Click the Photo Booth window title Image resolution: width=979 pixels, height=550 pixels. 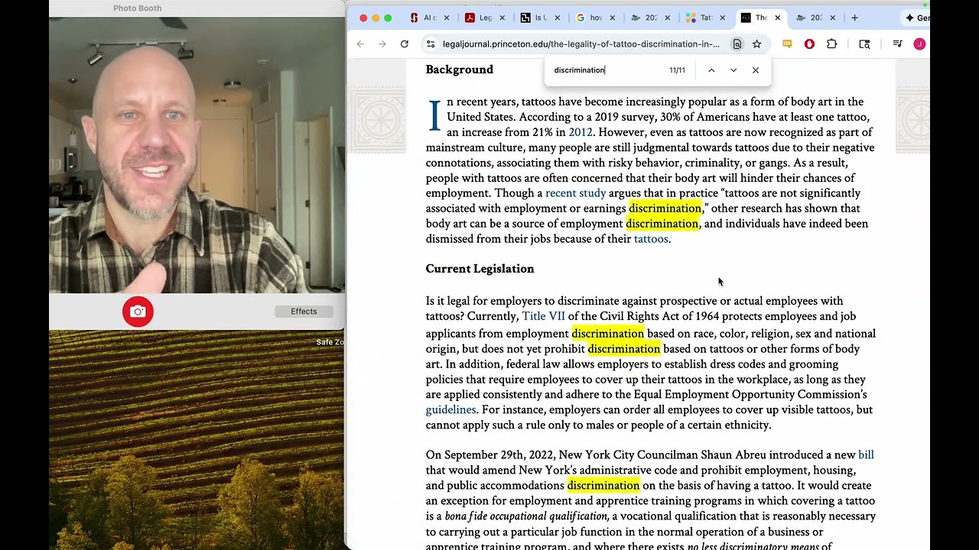click(138, 8)
